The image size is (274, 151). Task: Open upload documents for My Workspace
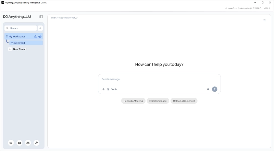[x=36, y=36]
